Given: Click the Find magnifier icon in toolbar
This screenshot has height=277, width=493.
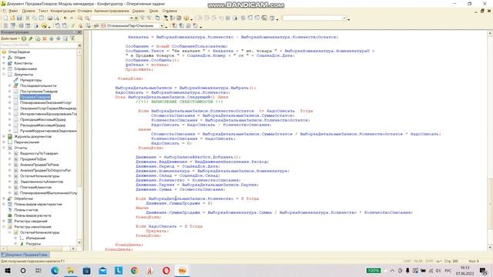Looking at the screenshot, I should tap(87, 18).
